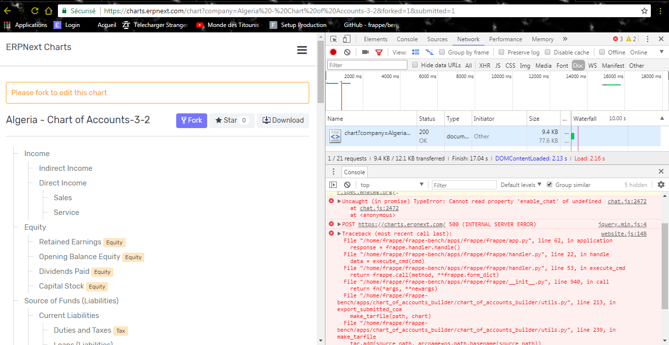Fork the Algeria chart of accounts
The width and height of the screenshot is (669, 345).
pyautogui.click(x=191, y=120)
